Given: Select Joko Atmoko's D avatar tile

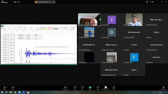Looking at the screenshot, I should [112, 32].
